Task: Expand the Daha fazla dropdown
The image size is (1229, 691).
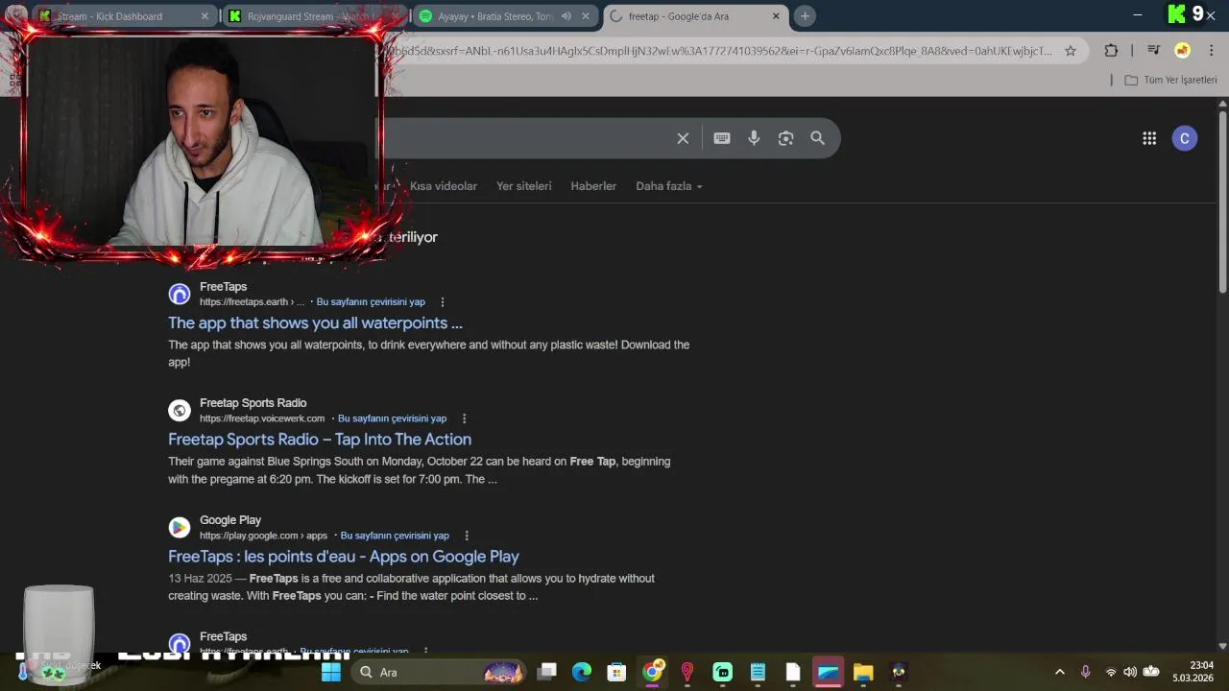Action: point(669,186)
